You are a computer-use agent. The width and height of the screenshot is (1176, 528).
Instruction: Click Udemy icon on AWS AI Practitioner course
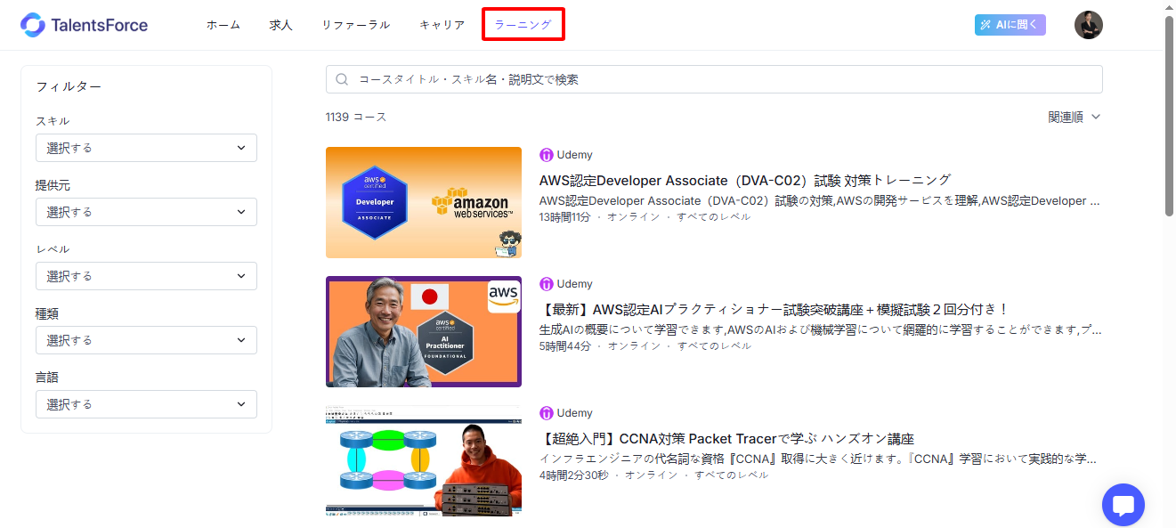coord(547,284)
